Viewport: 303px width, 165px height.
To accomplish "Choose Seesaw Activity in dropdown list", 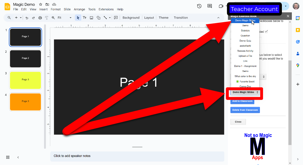I will click(245, 51).
